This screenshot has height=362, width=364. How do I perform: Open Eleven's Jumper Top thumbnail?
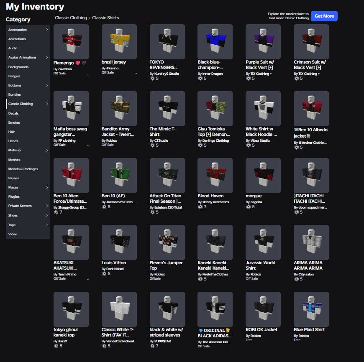coord(167,242)
